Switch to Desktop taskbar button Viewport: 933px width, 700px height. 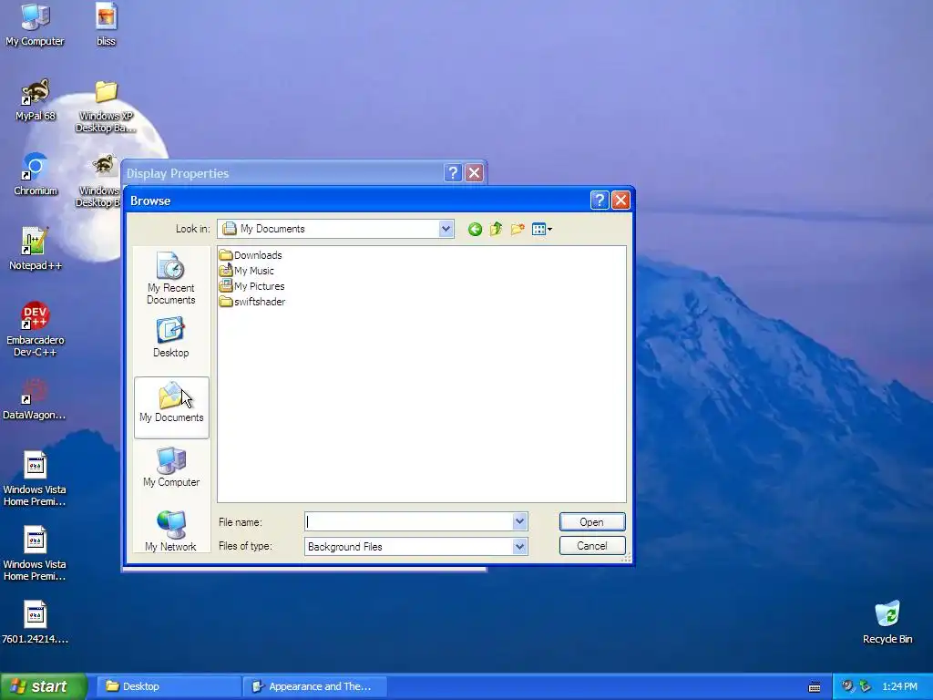point(169,686)
